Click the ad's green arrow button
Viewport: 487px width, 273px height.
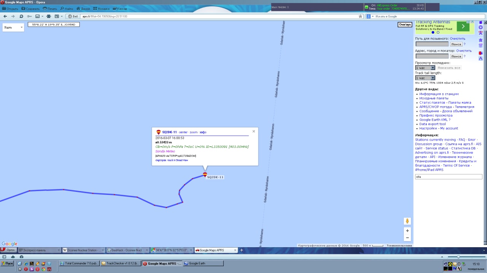click(463, 26)
